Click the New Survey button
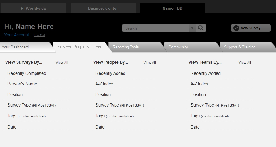276x147 pixels. coord(251,28)
